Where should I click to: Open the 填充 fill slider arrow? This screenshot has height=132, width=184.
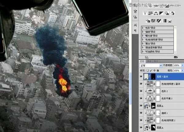coord(182,71)
